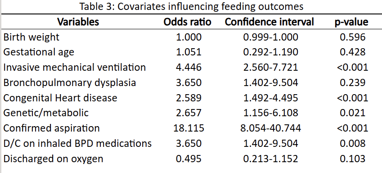Click the 'Bronchopulmonary dysplasia' variable cell
The image size is (382, 173).
[x=69, y=83]
